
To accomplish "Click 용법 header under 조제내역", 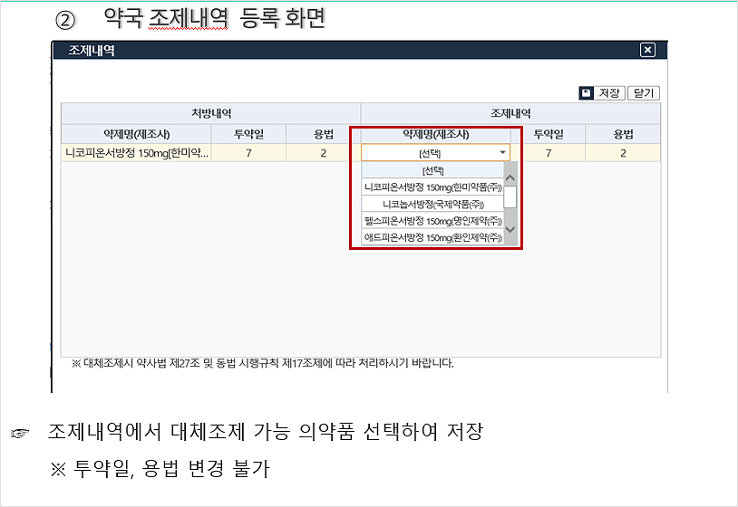I will tap(623, 134).
